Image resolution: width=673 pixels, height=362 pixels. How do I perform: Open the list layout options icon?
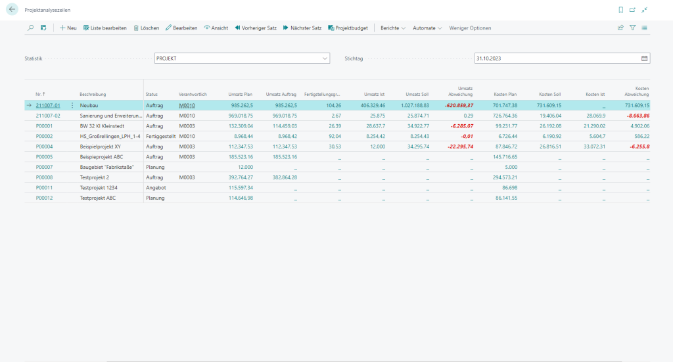[644, 28]
